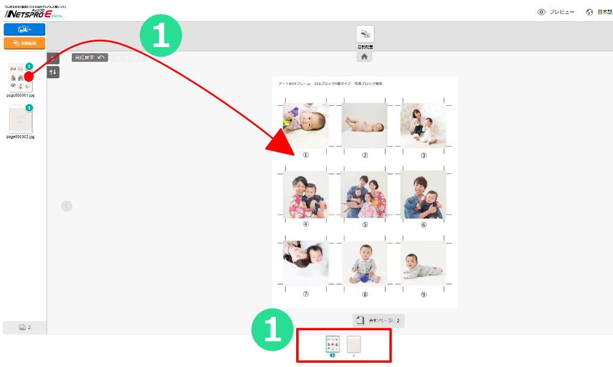
Task: Click the greyed-out redo (やり直す) button
Action: tap(128, 57)
